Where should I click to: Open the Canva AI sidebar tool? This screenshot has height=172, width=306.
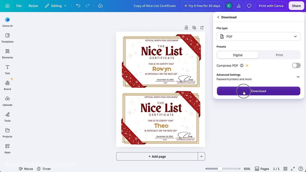[7, 22]
